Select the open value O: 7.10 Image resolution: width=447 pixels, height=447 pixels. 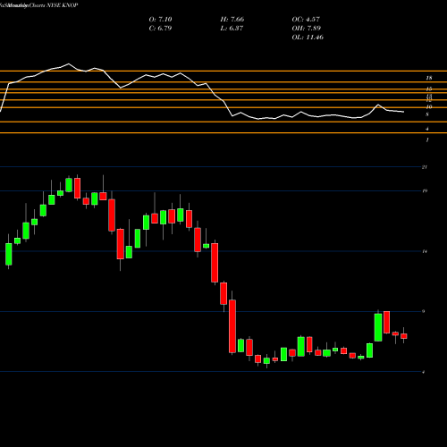(x=160, y=20)
